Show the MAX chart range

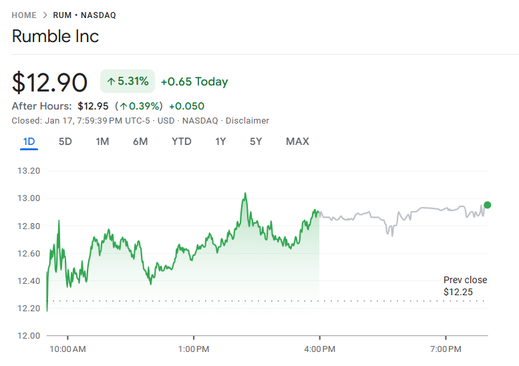[x=297, y=142]
